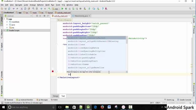This screenshot has height=110, width=196.
Task: Run the app with green play icon
Action: point(62,9)
